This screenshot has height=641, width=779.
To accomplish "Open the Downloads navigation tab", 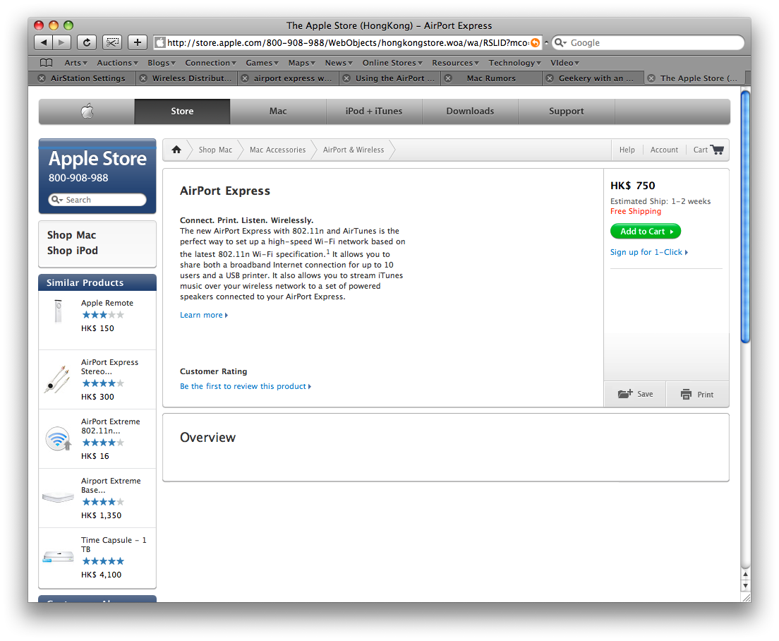I will 470,112.
